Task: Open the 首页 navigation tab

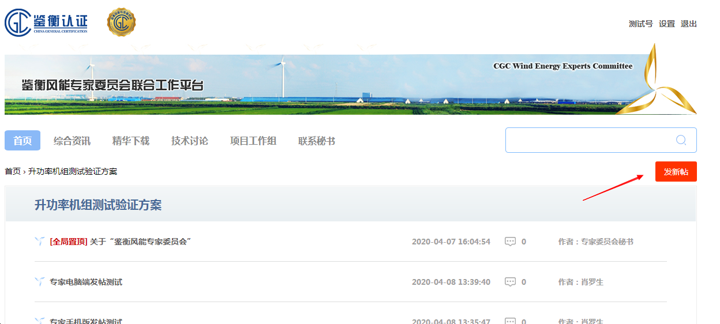Action: tap(22, 141)
